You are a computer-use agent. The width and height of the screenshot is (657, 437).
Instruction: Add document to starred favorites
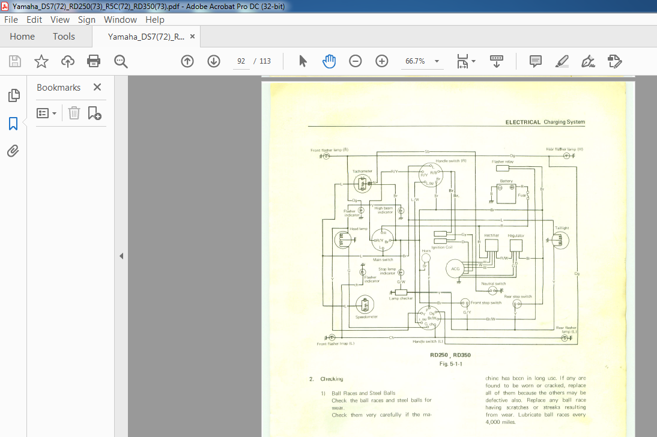pyautogui.click(x=41, y=61)
